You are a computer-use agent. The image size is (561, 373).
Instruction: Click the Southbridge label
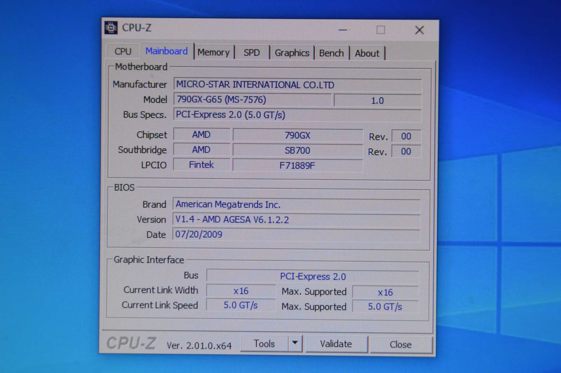(x=142, y=150)
